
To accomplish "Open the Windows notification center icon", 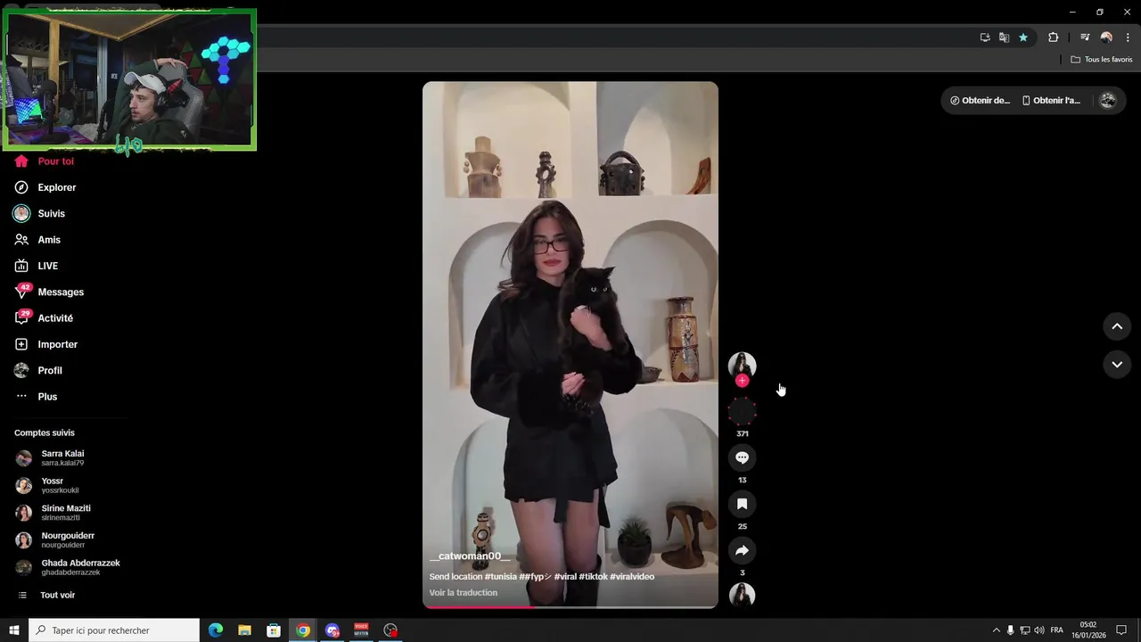I will tap(1122, 630).
